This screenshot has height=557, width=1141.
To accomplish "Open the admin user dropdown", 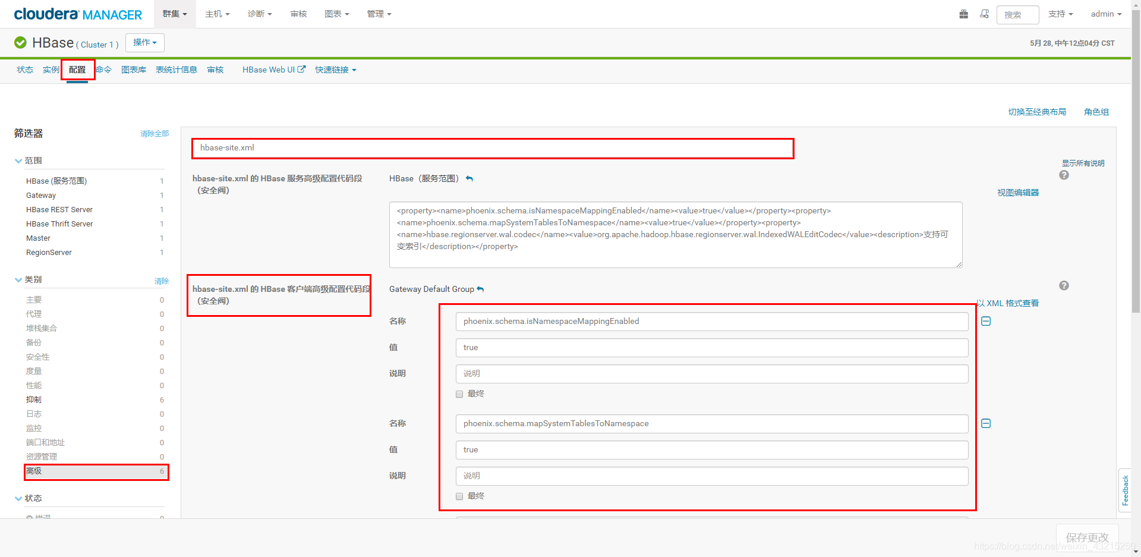I will click(x=1106, y=14).
